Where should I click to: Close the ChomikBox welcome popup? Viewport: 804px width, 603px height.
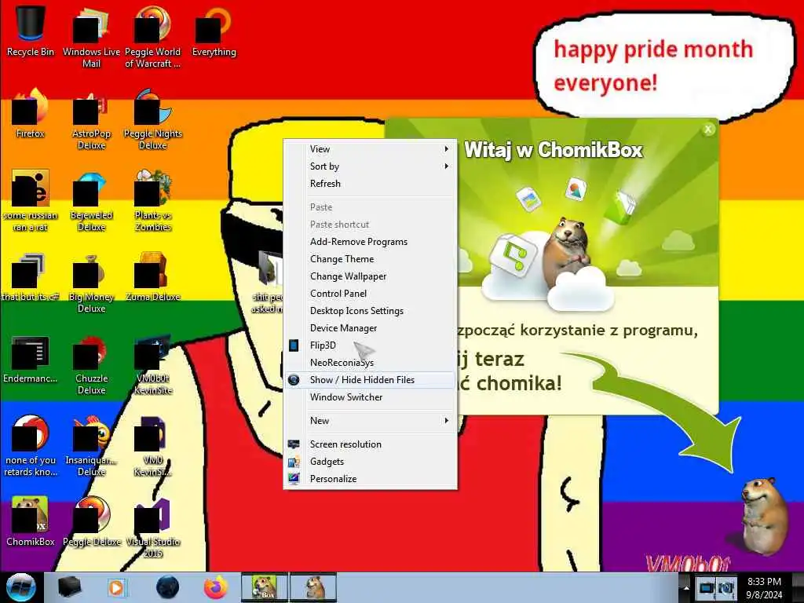708,130
